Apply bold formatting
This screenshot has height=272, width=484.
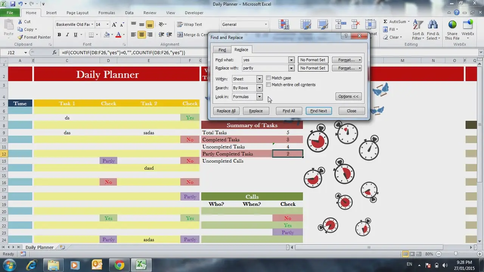pyautogui.click(x=59, y=35)
